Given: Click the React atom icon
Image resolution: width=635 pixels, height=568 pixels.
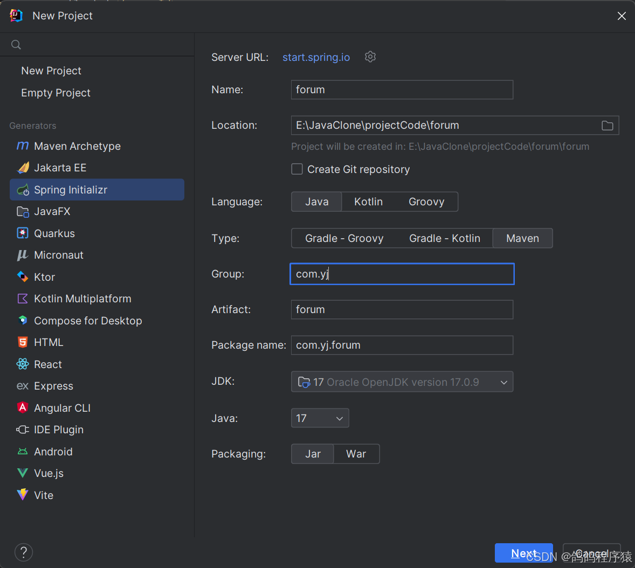Looking at the screenshot, I should pos(23,364).
